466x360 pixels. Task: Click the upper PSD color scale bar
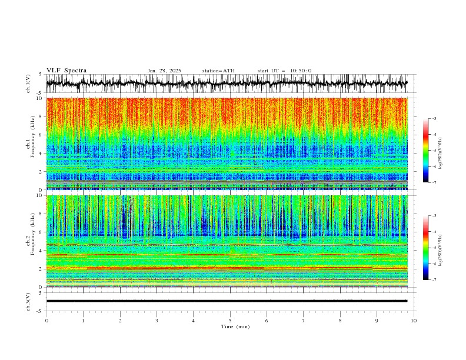425,151
